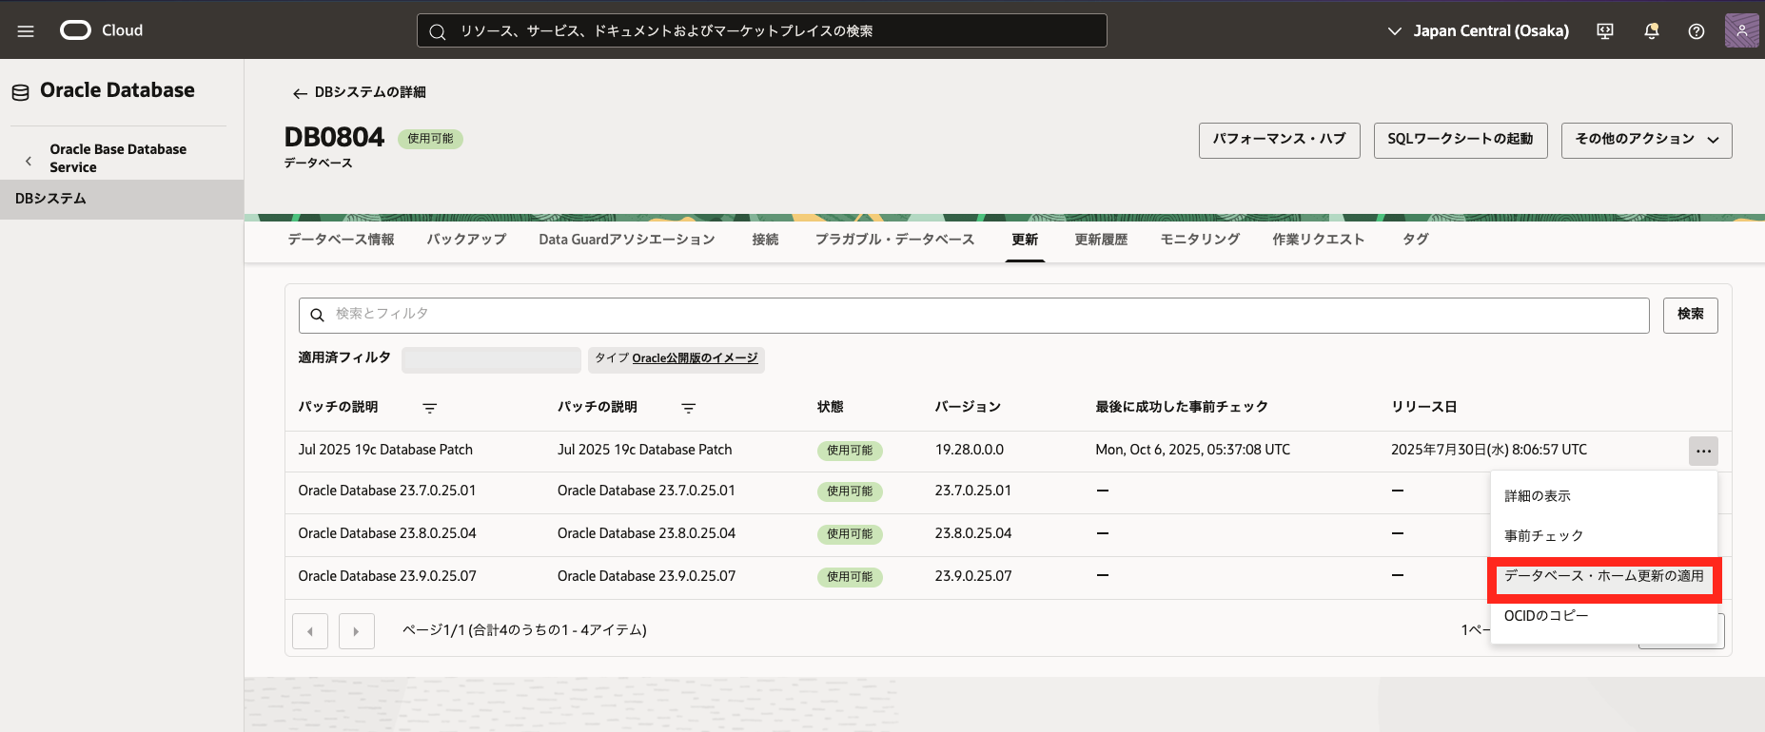
Task: Open the Cloud Shell developer tools icon
Action: [x=1605, y=31]
